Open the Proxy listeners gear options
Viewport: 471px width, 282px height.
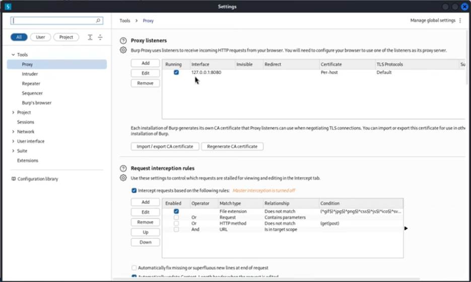pos(123,50)
